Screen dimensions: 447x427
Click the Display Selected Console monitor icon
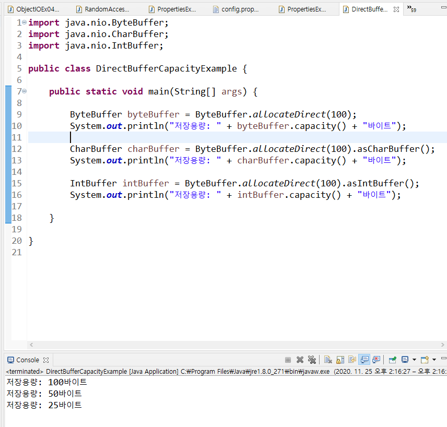point(405,360)
